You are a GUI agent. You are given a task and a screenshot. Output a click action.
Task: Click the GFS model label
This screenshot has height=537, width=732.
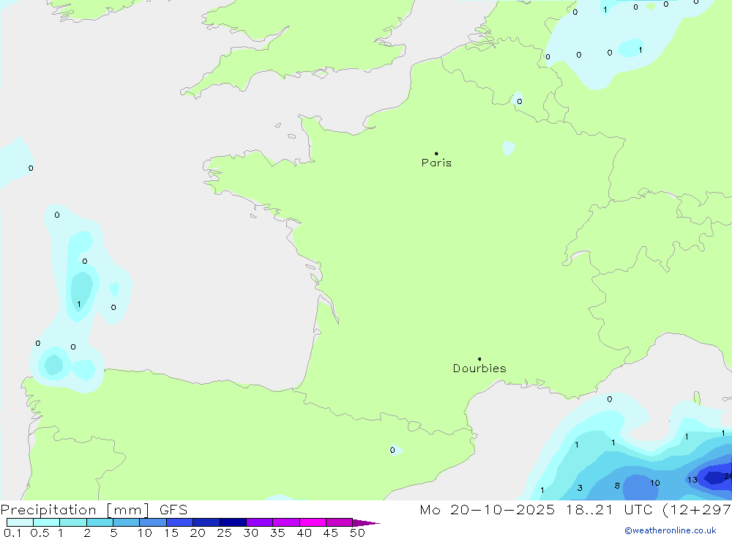tap(173, 509)
